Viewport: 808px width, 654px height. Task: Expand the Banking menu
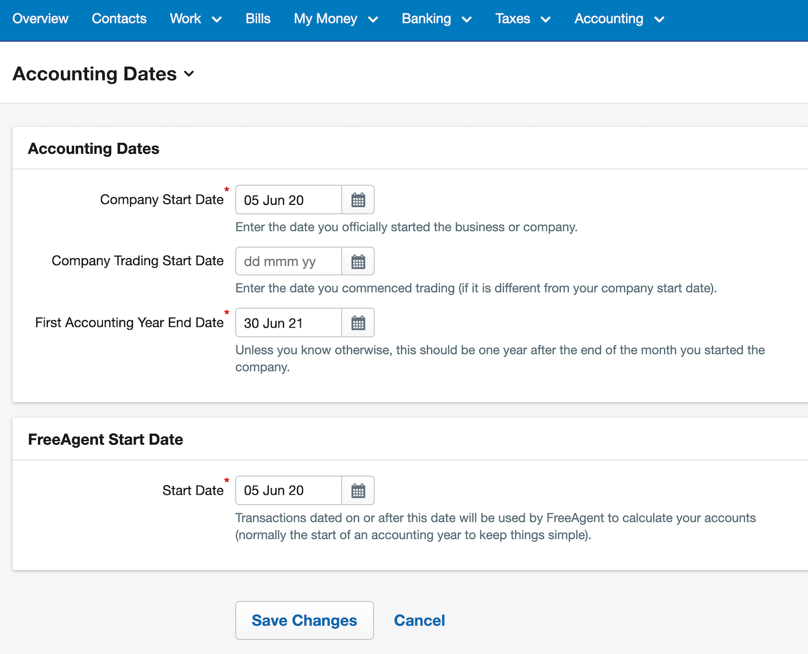(x=436, y=19)
